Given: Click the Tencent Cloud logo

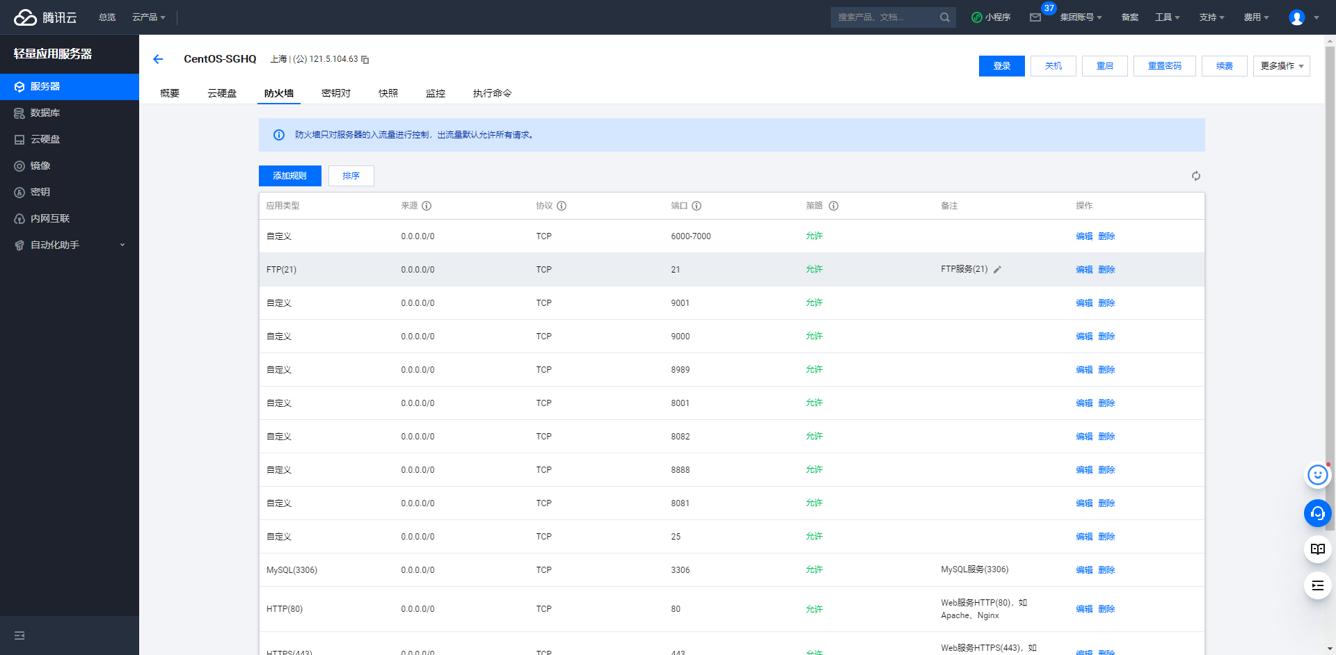Looking at the screenshot, I should tap(45, 17).
